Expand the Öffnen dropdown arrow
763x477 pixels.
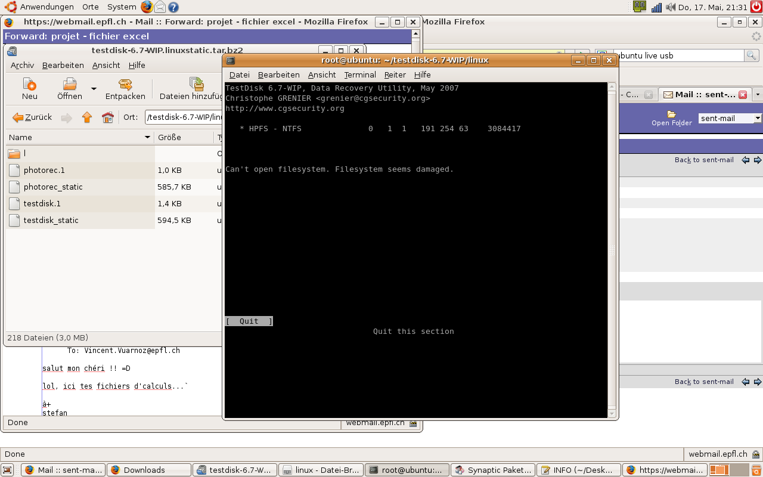point(94,89)
